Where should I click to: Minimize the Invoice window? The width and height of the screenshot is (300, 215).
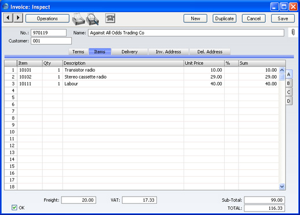275,7
